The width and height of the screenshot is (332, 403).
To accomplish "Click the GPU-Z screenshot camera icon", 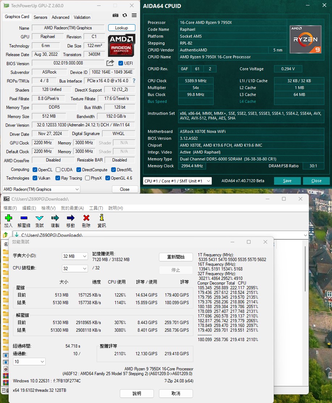I will click(x=115, y=16).
